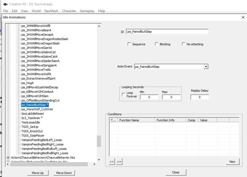The height and width of the screenshot is (177, 247).
Task: Click the tree scroll left arrow
Action: click(x=8, y=164)
